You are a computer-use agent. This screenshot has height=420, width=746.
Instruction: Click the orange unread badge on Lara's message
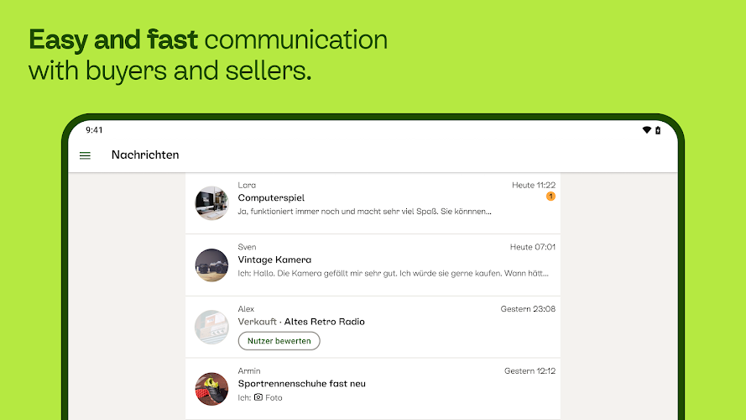click(x=550, y=197)
